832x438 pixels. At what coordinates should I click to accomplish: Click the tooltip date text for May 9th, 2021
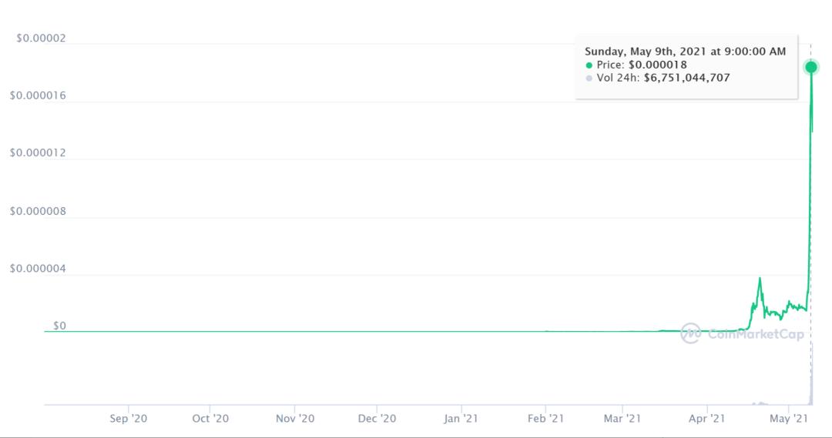point(685,52)
